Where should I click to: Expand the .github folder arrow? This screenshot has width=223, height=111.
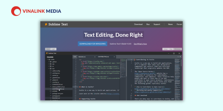[x=49, y=62]
